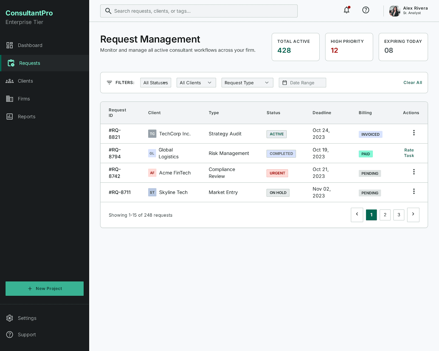Click Alex Rivera's profile avatar
Image resolution: width=439 pixels, height=351 pixels.
click(x=395, y=11)
